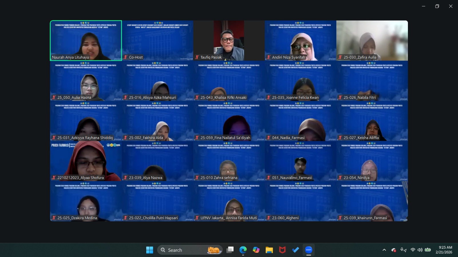Open Task View from the taskbar

230,250
